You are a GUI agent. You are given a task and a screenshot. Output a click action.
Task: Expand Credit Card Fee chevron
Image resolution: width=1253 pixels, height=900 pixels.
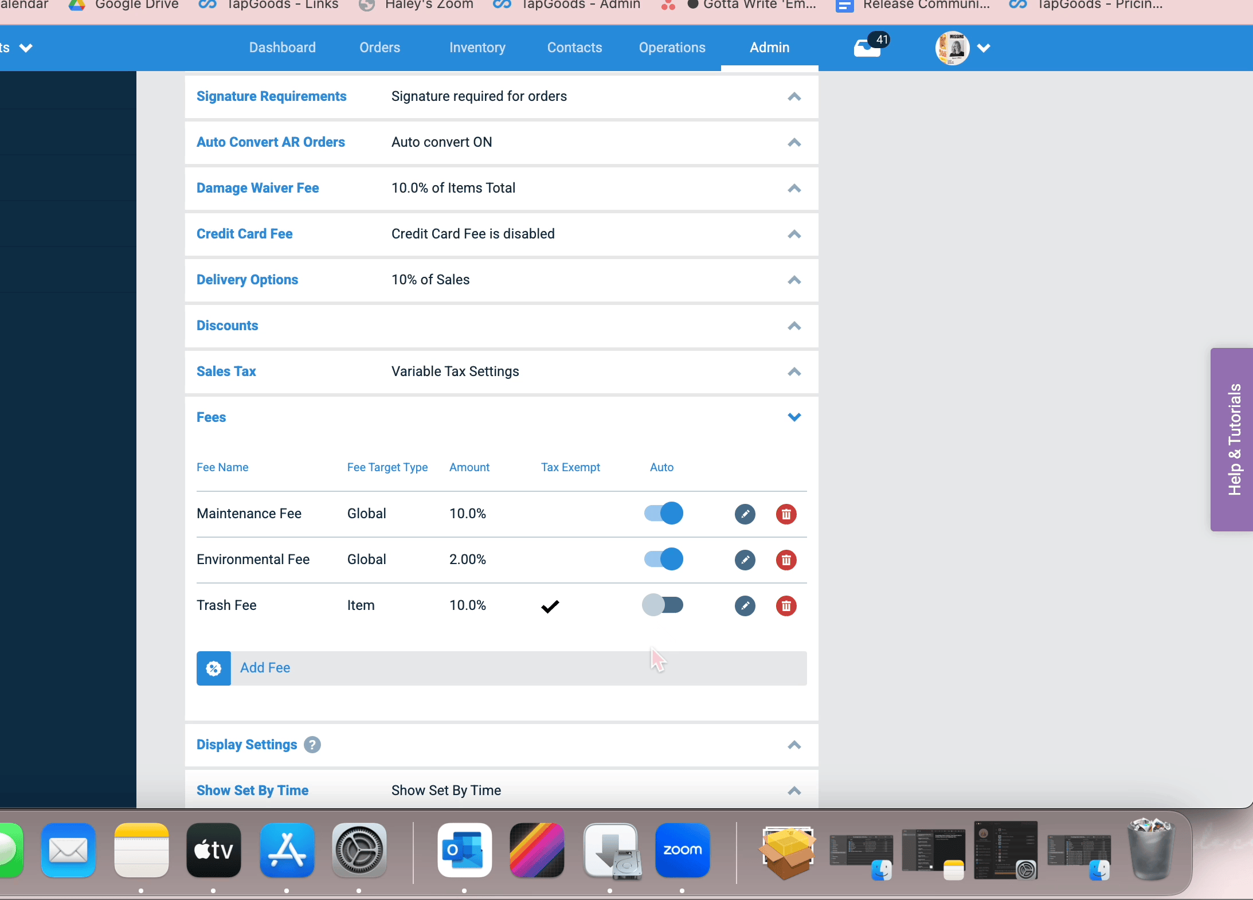pyautogui.click(x=794, y=234)
